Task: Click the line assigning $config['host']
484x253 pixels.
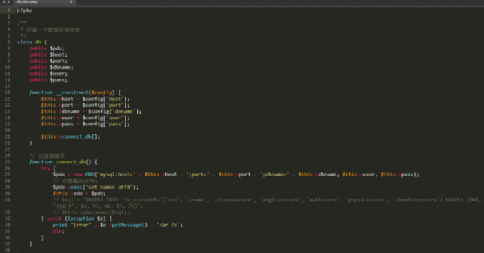Action: pyautogui.click(x=85, y=99)
